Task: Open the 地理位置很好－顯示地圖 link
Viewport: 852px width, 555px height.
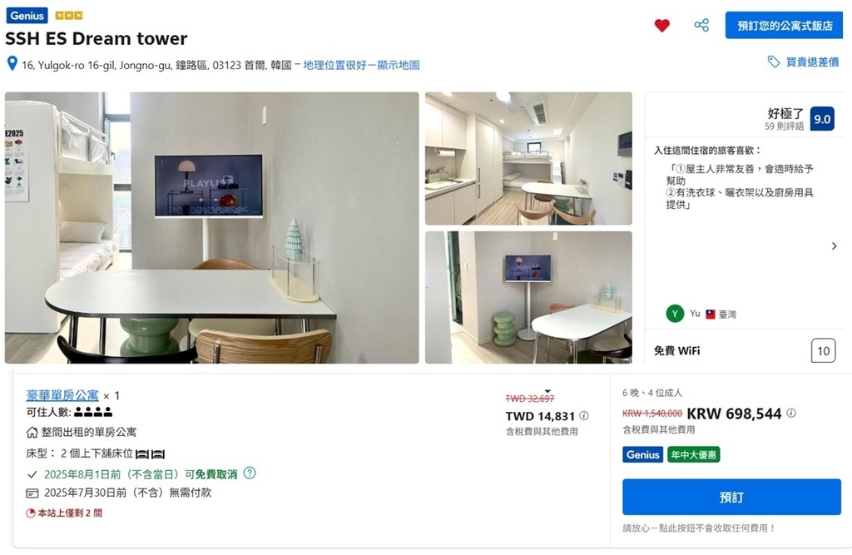Action: 361,65
